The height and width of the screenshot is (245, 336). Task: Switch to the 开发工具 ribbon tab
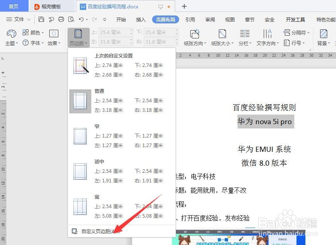click(x=295, y=20)
